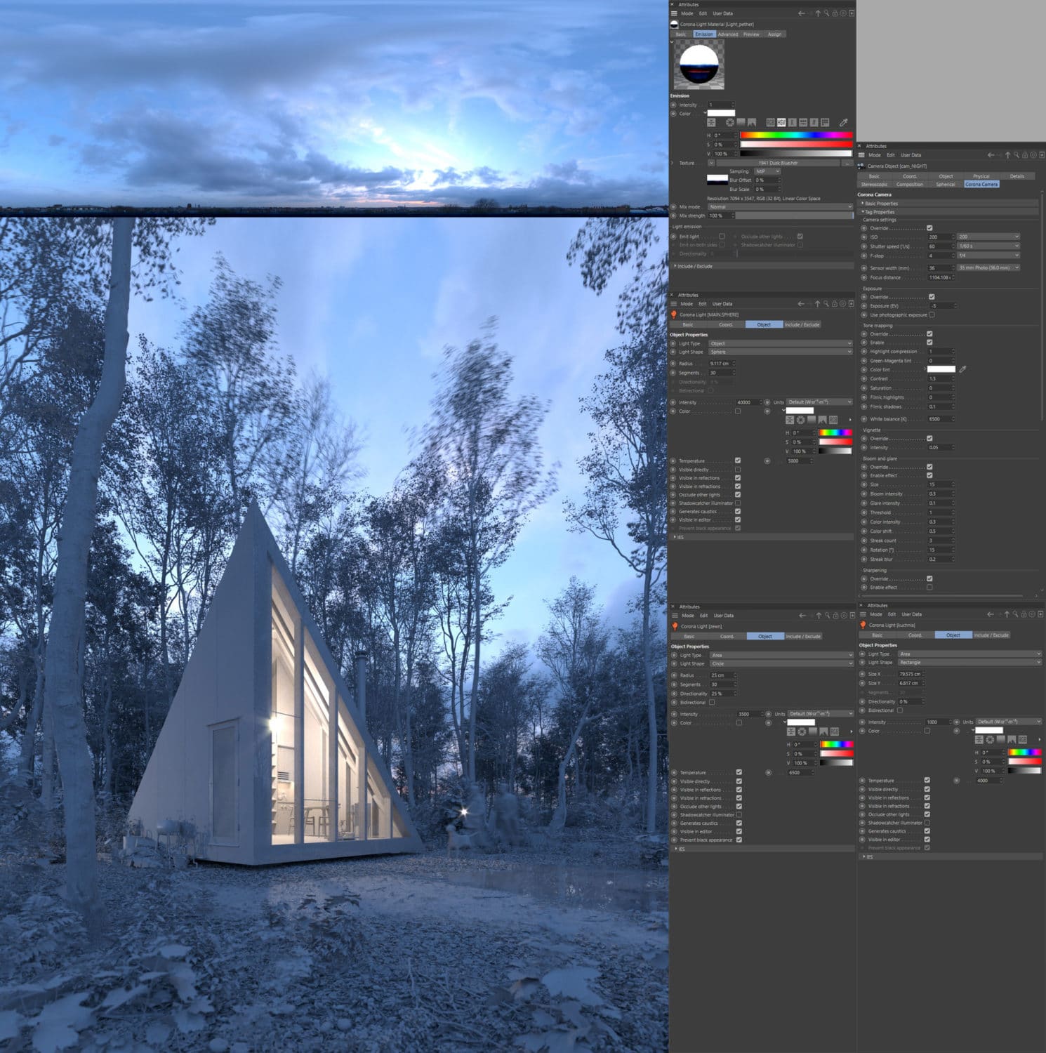Uncheck Visible directly for Corona Light zewn

point(738,781)
